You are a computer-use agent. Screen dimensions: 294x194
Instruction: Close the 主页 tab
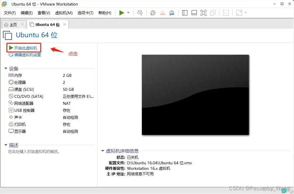[22, 24]
